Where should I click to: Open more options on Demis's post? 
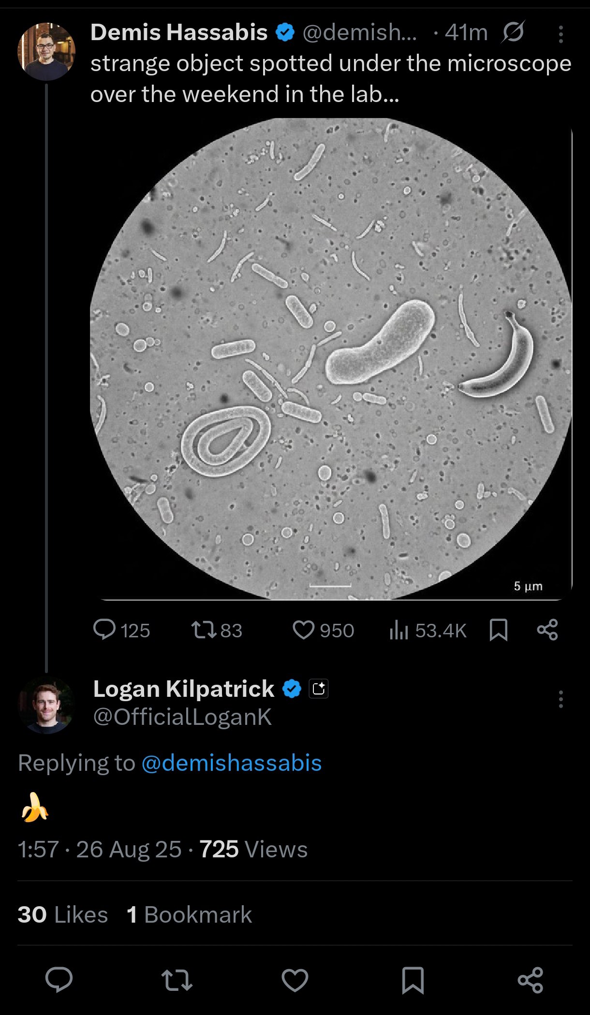pos(560,34)
